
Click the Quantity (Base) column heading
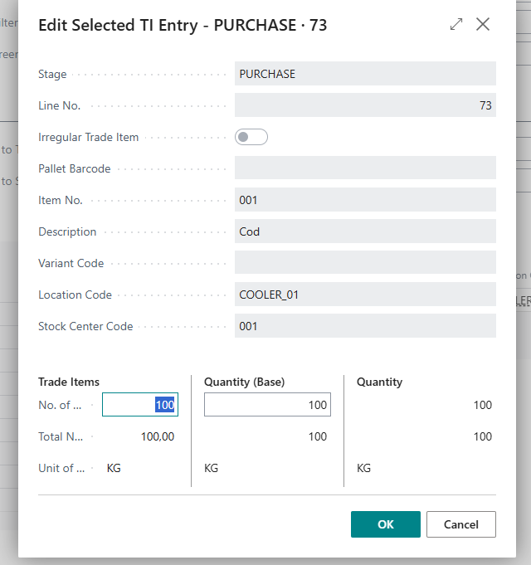coord(244,382)
